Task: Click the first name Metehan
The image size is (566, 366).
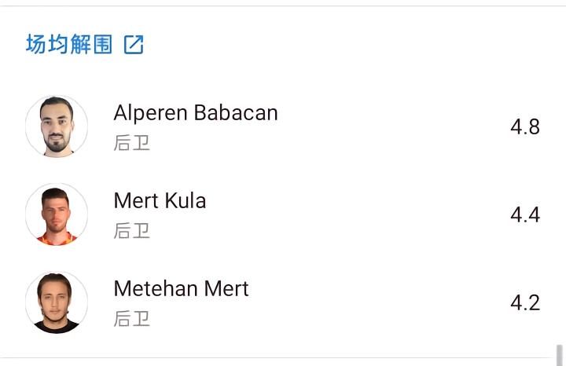Action: click(156, 289)
